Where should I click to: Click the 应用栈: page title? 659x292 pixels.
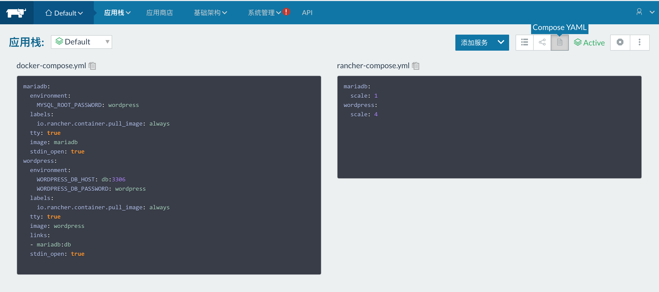(x=27, y=42)
